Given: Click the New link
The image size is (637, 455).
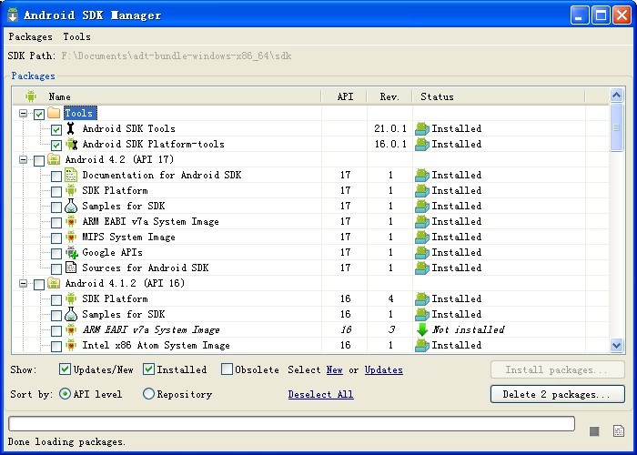Looking at the screenshot, I should point(334,369).
